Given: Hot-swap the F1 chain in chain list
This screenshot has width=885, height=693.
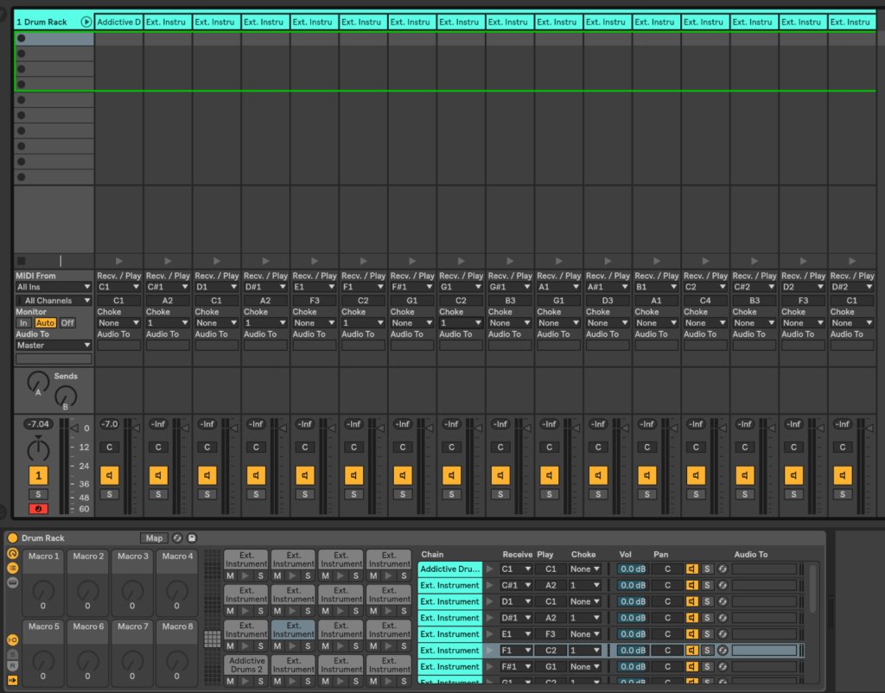Looking at the screenshot, I should click(x=723, y=650).
